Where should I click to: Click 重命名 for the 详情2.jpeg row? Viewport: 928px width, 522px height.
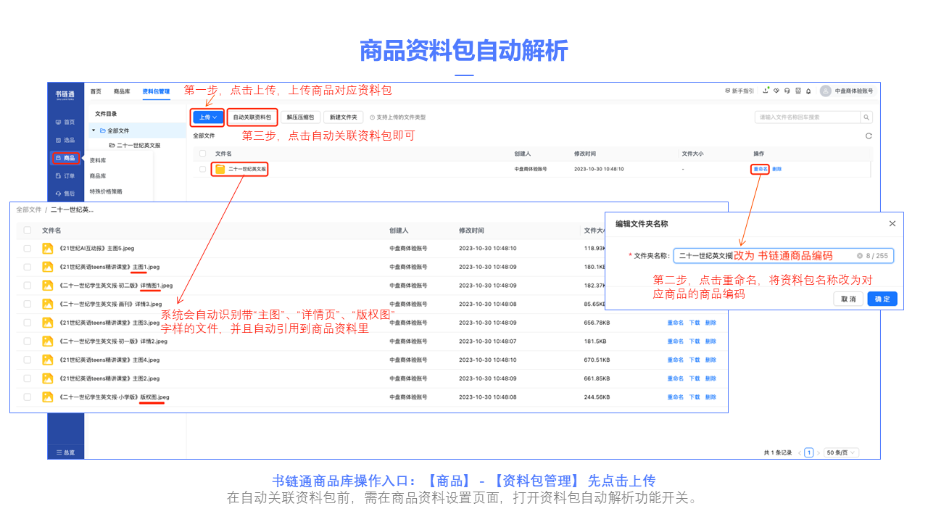(676, 341)
